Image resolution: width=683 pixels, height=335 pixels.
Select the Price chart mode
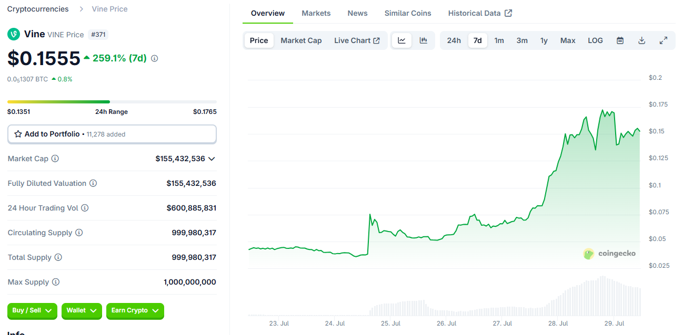click(x=259, y=40)
